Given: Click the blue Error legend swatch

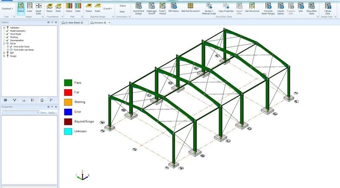Looking at the screenshot, I should [68, 112].
